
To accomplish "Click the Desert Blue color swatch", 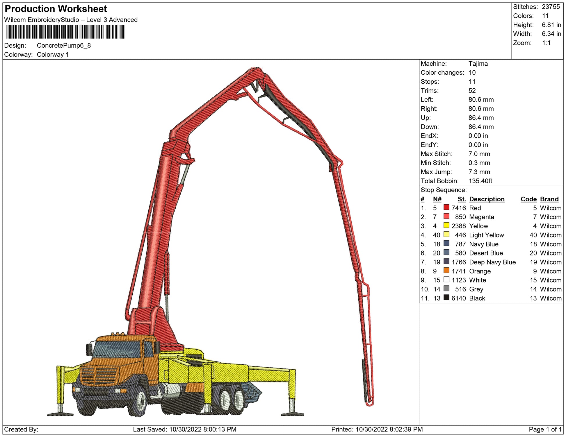I will (x=446, y=253).
